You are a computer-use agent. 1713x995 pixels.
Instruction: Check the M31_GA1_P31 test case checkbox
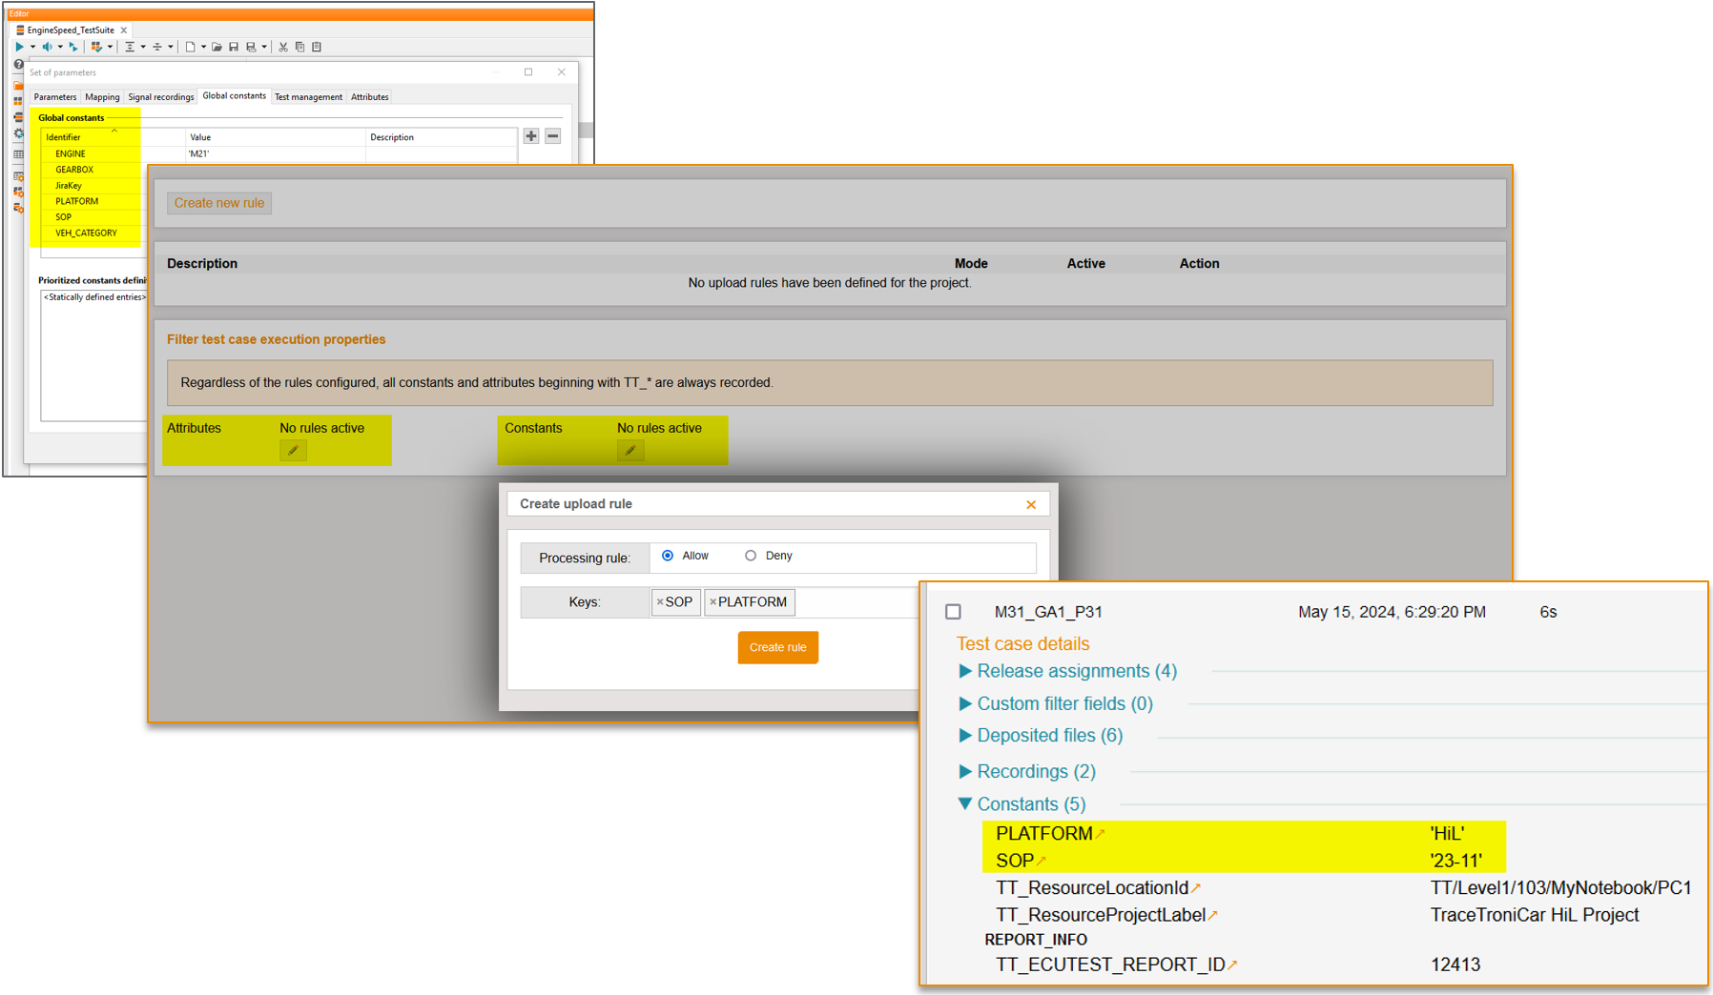tap(953, 612)
